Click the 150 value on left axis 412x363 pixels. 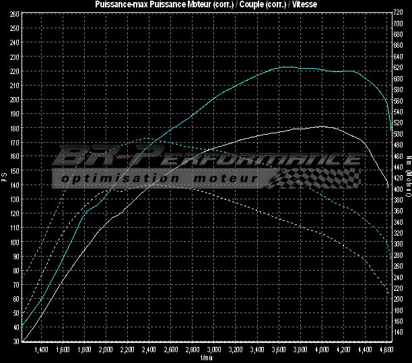[x=14, y=170]
